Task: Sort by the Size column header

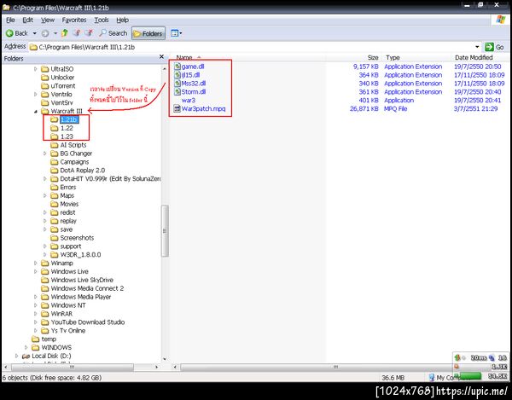Action: [x=373, y=58]
